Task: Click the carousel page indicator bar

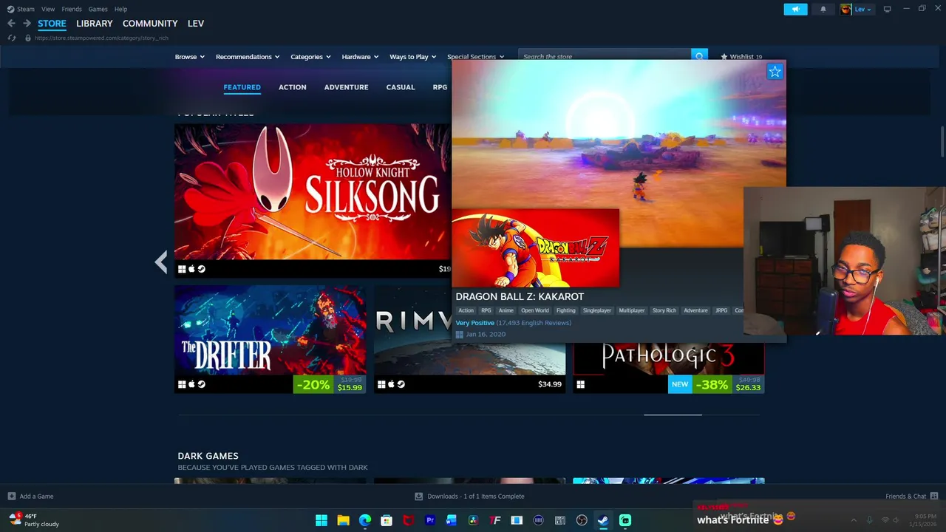Action: pyautogui.click(x=673, y=415)
